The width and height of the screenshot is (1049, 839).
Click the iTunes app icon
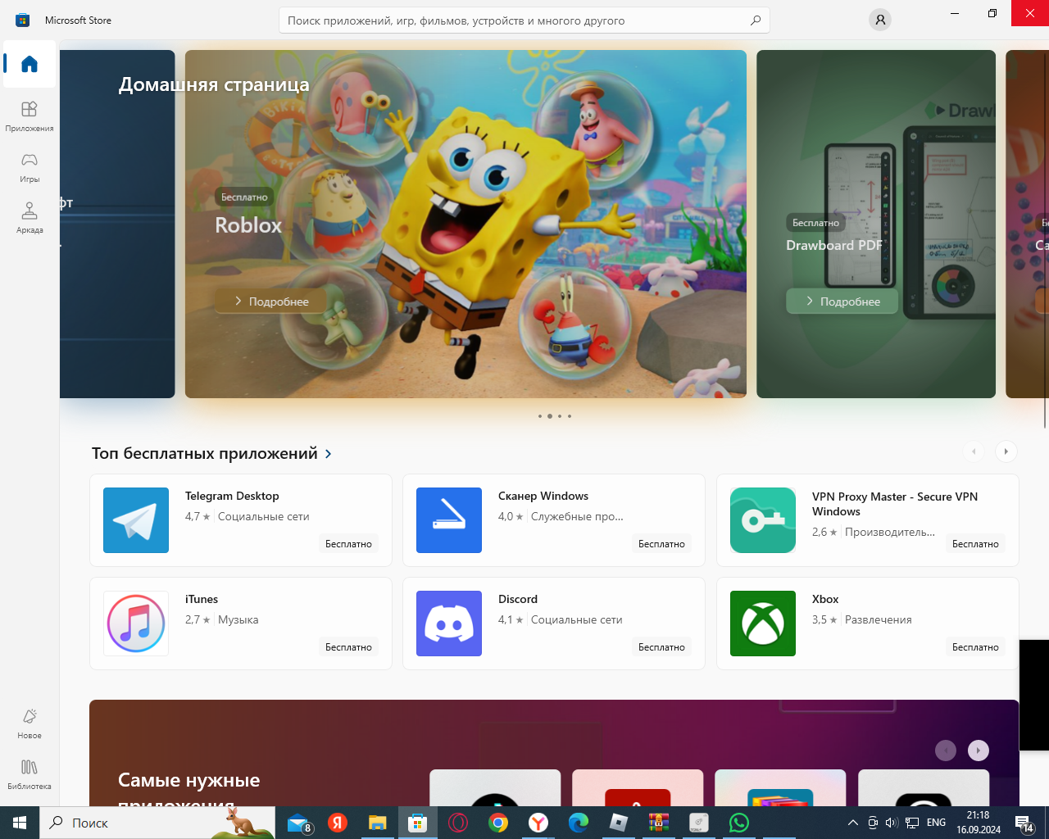point(136,624)
